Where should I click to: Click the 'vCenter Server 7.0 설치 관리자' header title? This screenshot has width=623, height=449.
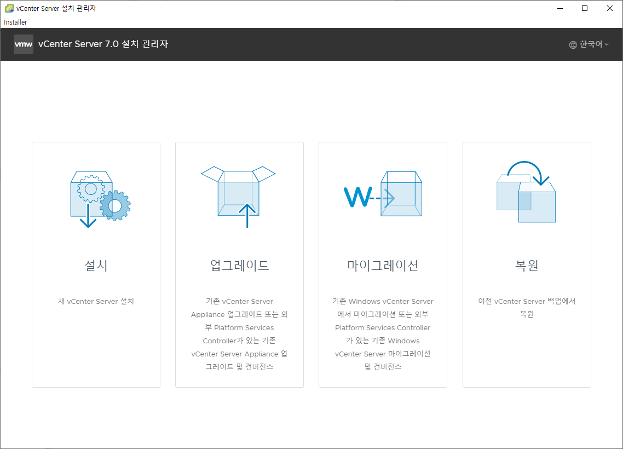(103, 44)
